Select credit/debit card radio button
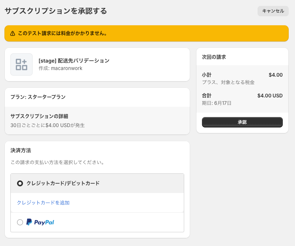This screenshot has width=295, height=246. (x=20, y=183)
